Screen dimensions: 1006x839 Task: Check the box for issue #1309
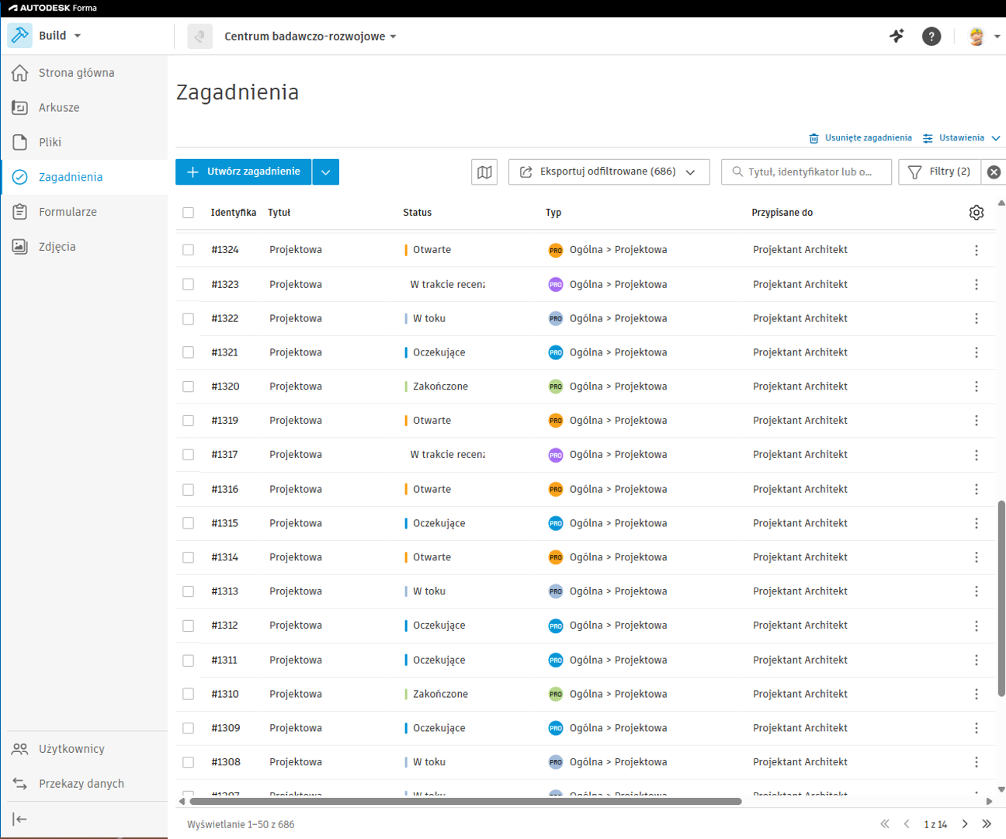(x=188, y=728)
